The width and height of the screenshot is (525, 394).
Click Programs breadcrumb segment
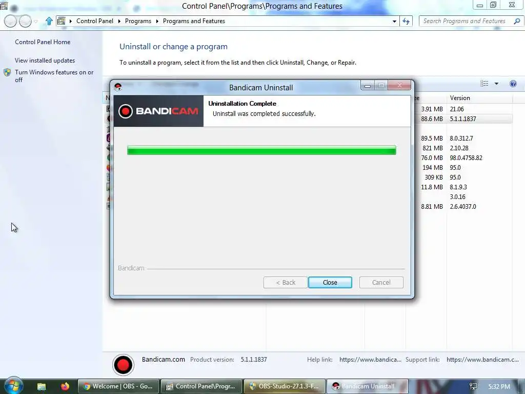point(138,21)
